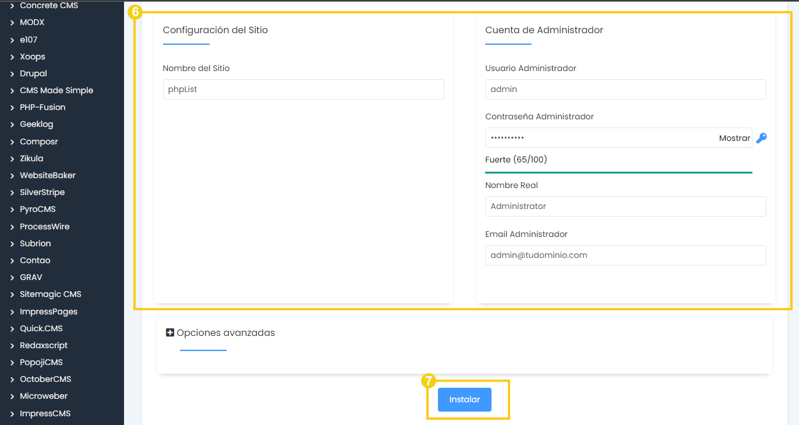The width and height of the screenshot is (799, 425).
Task: Click the password strength bar
Action: (x=618, y=172)
